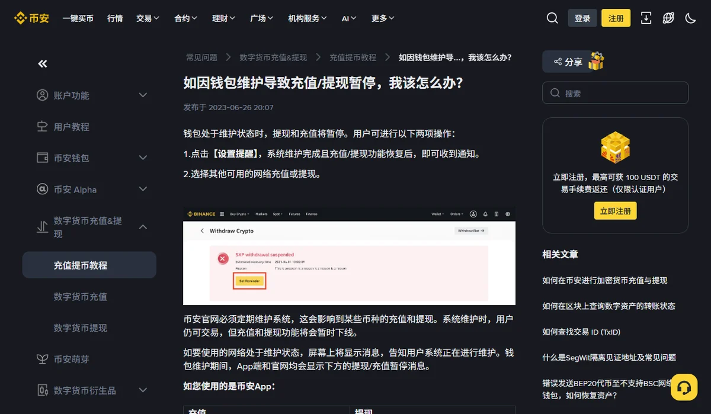Click the 账户功能 user icon
Viewport: 711px width, 414px height.
pyautogui.click(x=42, y=95)
